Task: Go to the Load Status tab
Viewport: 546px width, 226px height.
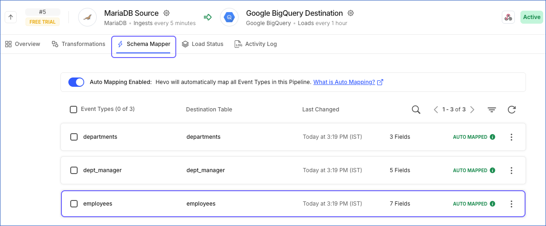Action: (203, 44)
